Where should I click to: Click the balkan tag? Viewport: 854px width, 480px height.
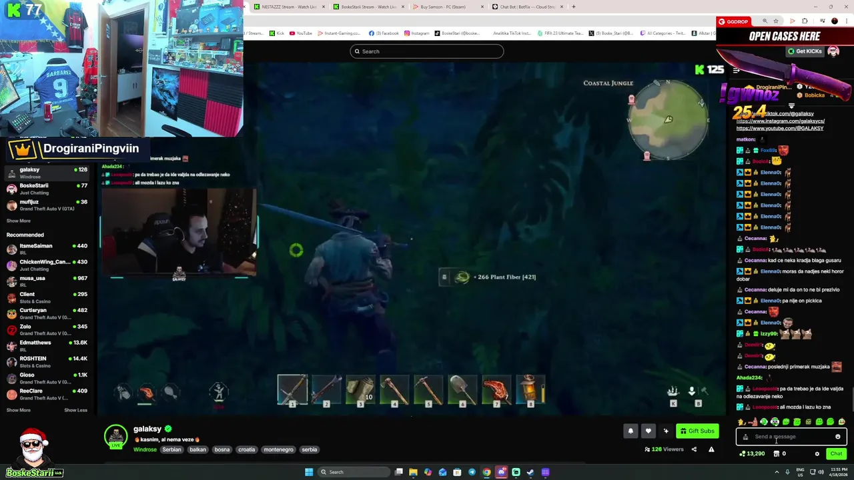[x=197, y=449]
